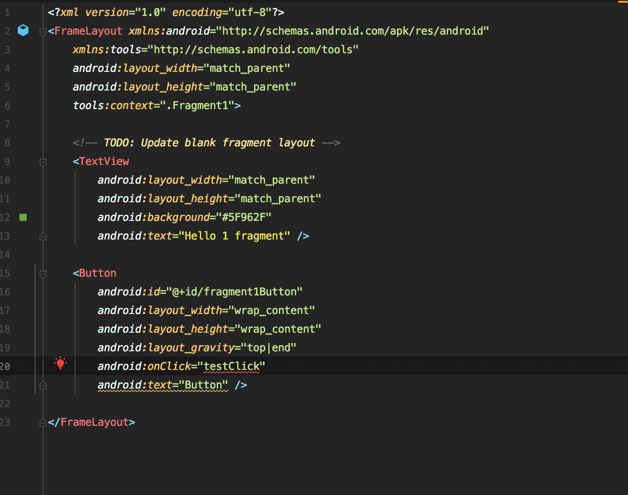628x495 pixels.
Task: Click the orange warning marker in top-right corner
Action: click(623, 2)
